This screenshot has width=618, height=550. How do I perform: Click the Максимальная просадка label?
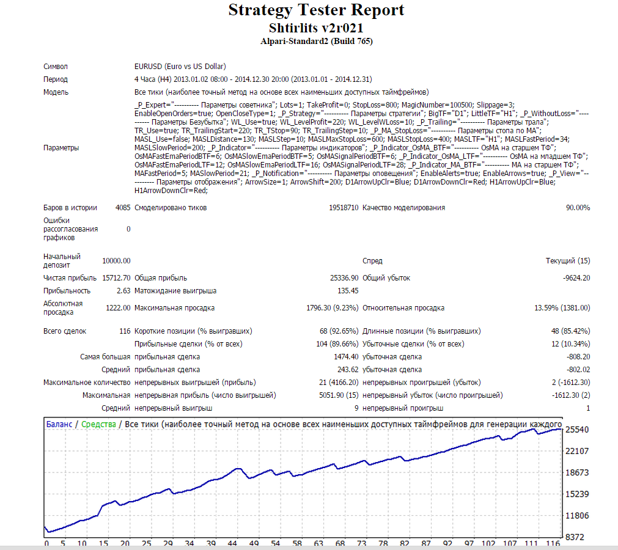coord(175,308)
